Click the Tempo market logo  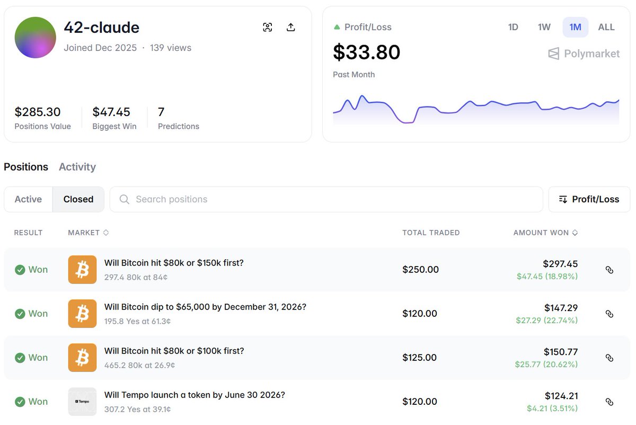82,402
